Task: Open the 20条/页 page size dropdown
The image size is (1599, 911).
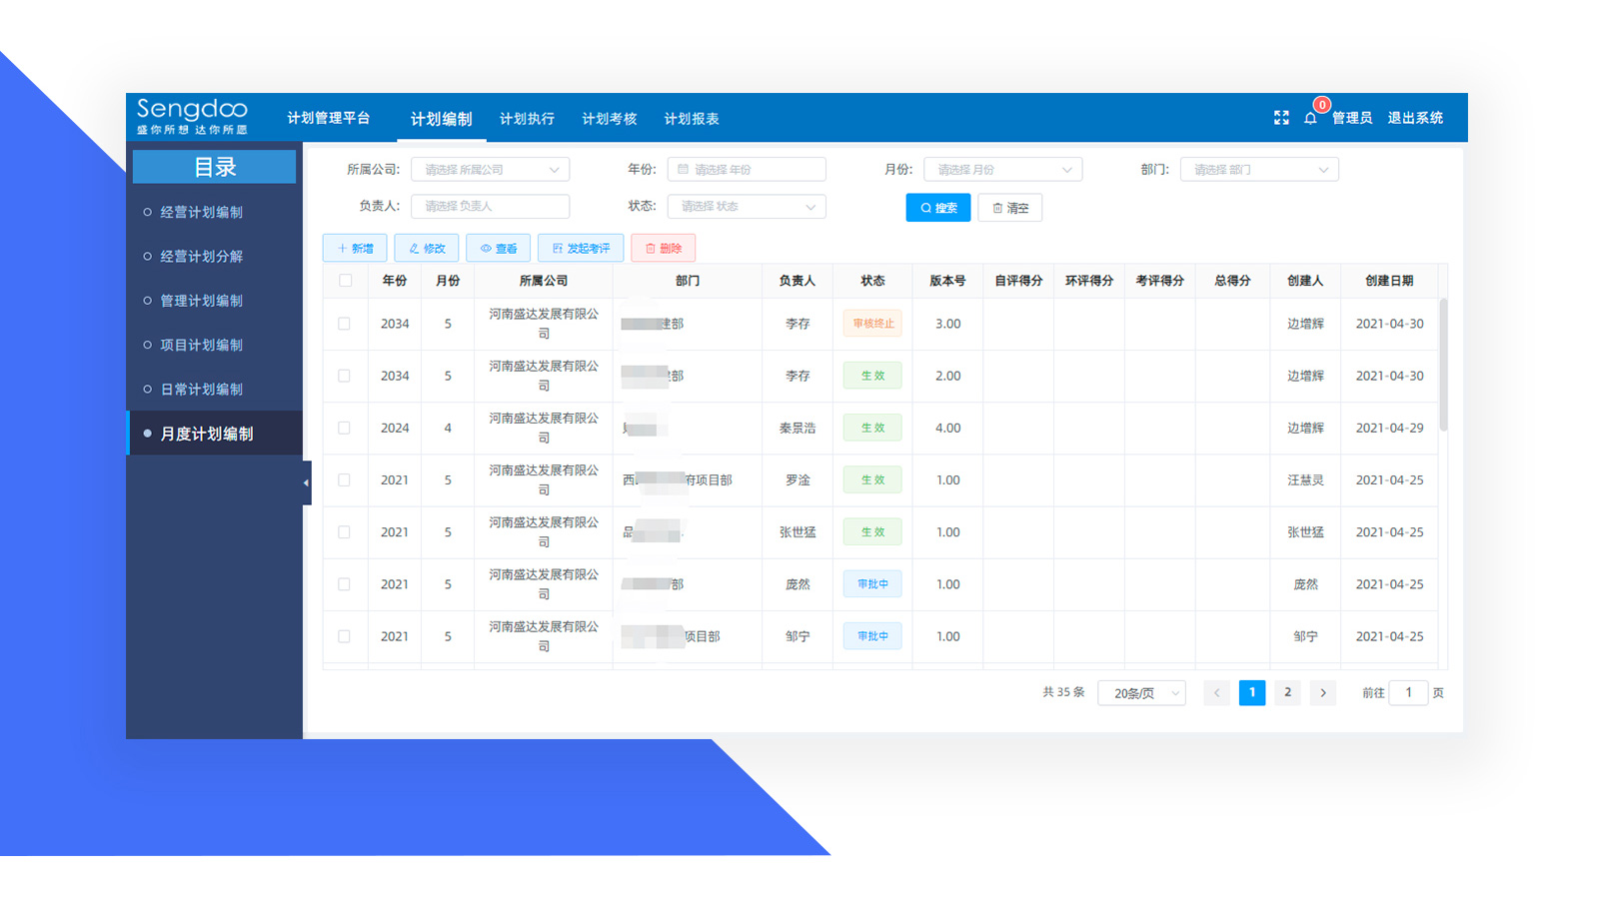Action: (x=1141, y=693)
